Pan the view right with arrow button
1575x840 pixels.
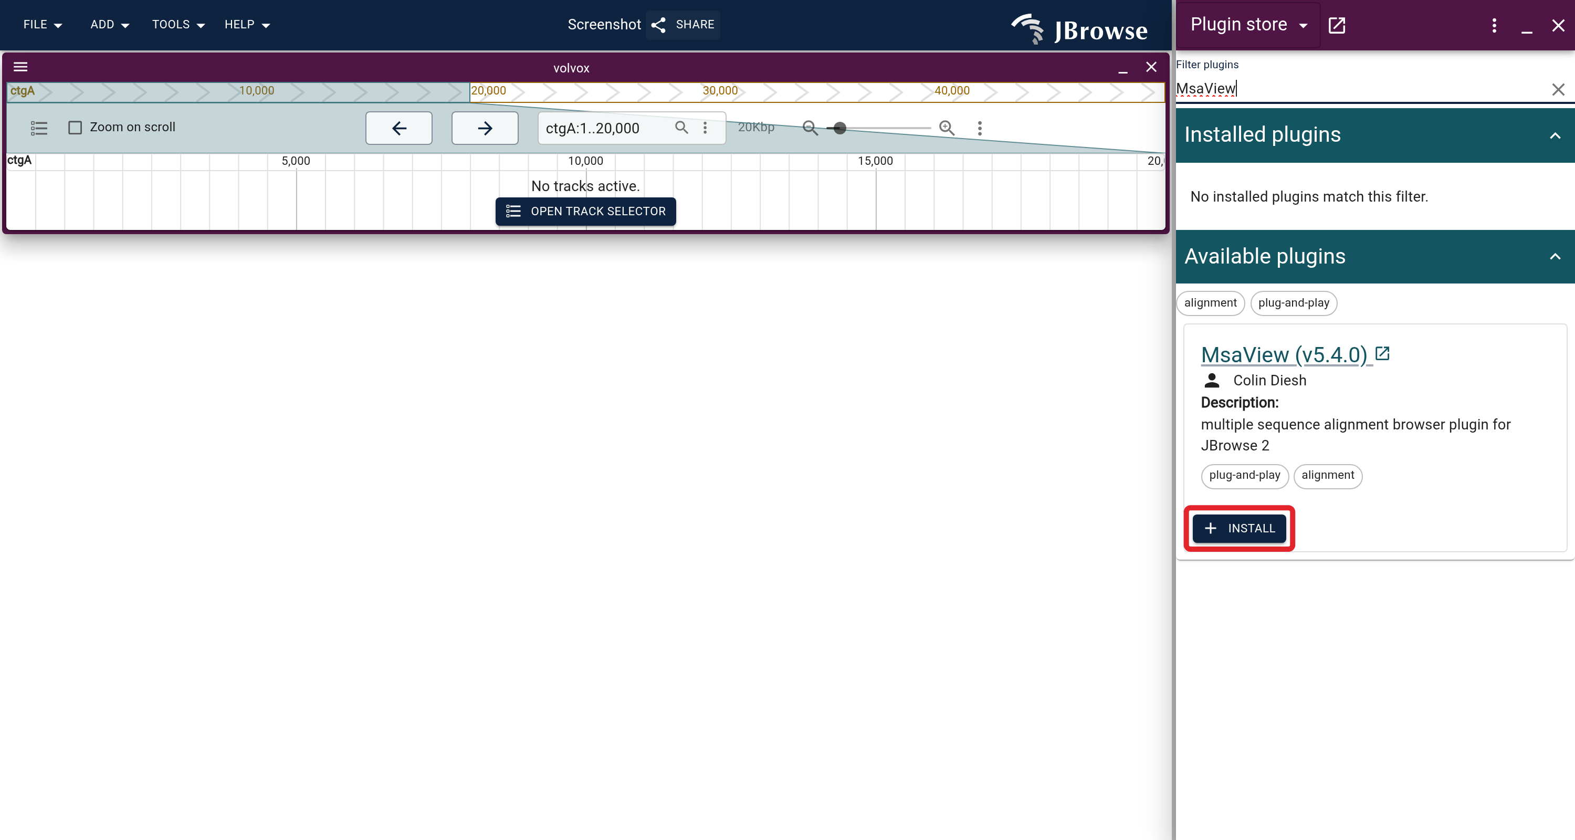(485, 129)
